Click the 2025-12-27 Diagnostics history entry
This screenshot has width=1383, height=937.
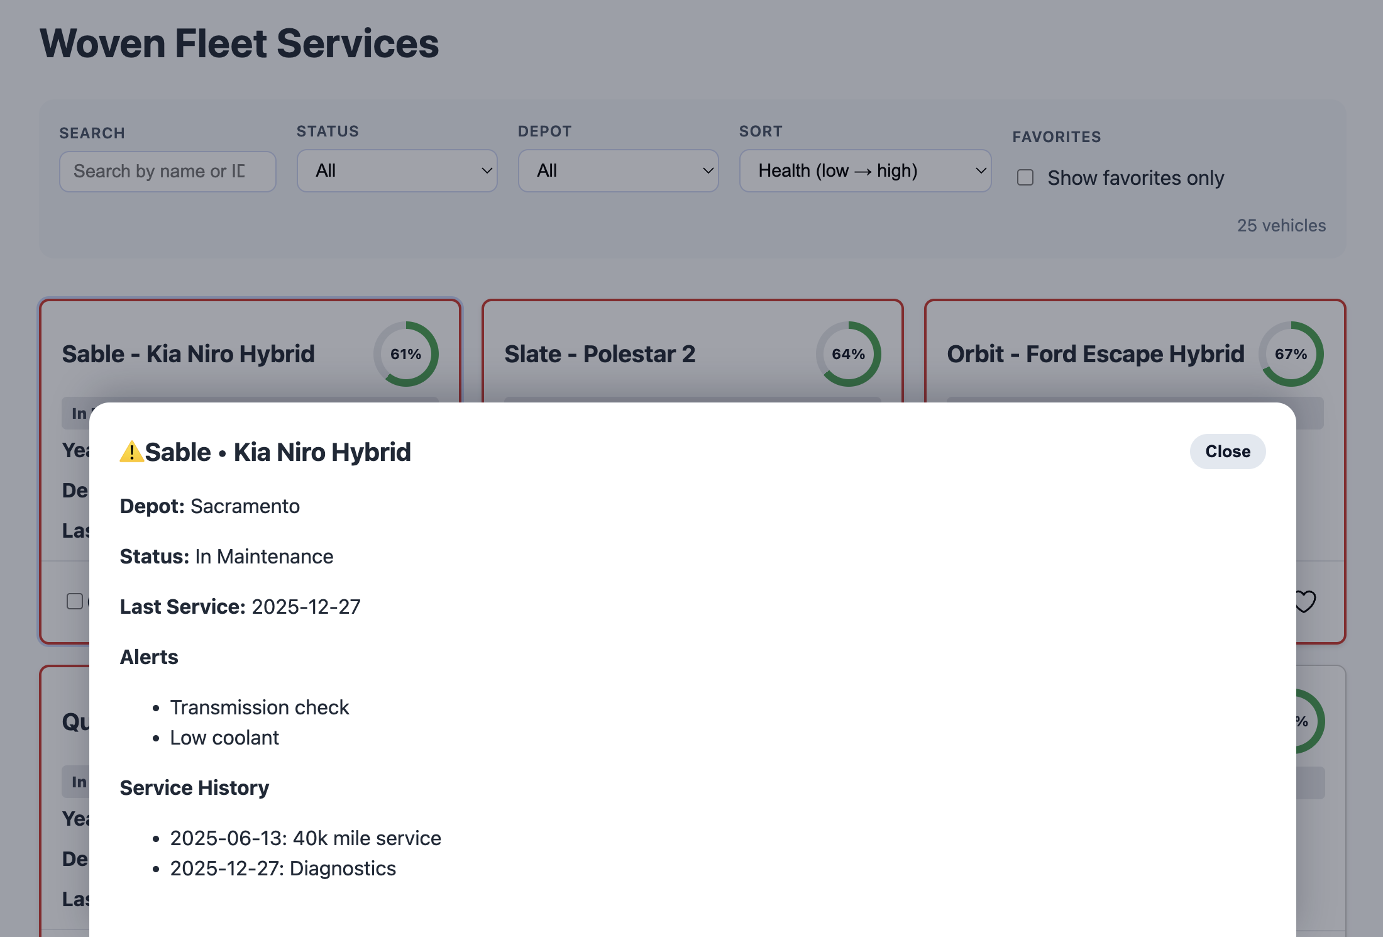click(x=283, y=868)
